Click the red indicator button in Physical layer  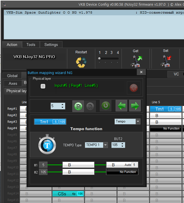tap(134, 88)
